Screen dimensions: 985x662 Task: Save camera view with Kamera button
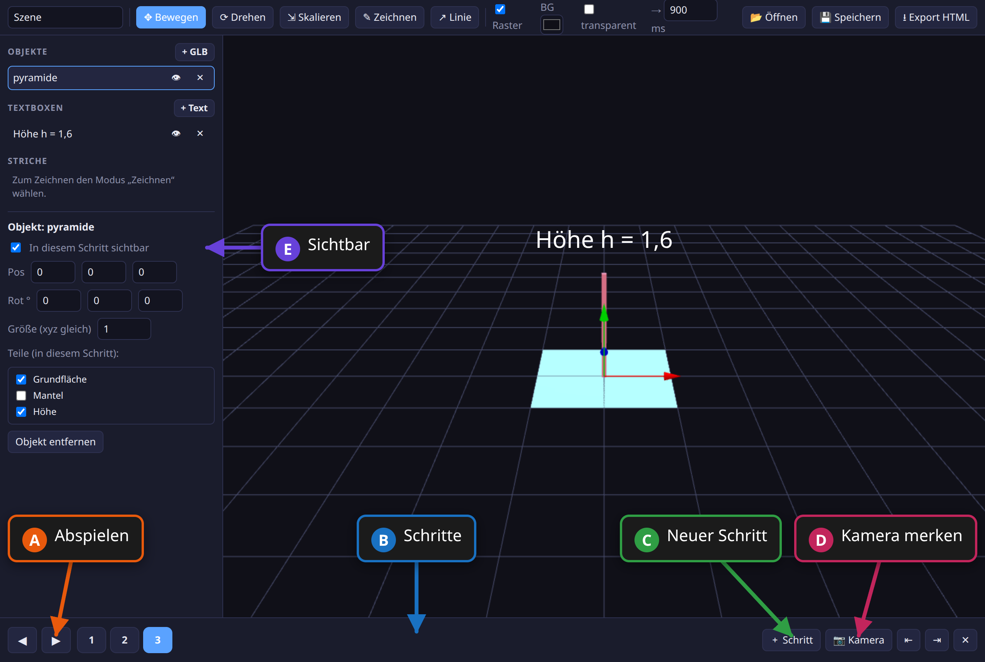point(858,640)
